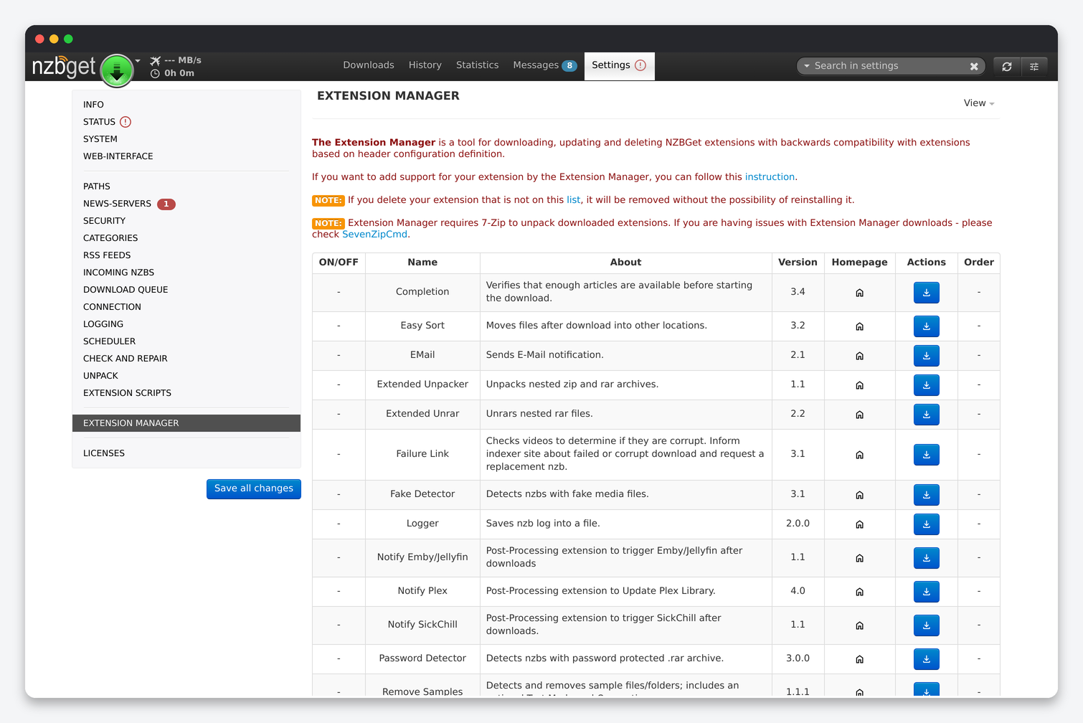Open Easy Sort homepage icon
The image size is (1083, 723).
tap(859, 326)
